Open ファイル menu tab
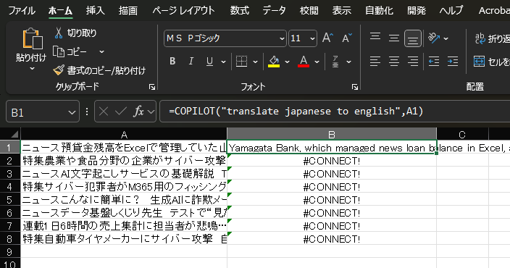The height and width of the screenshot is (268, 510). pos(22,10)
